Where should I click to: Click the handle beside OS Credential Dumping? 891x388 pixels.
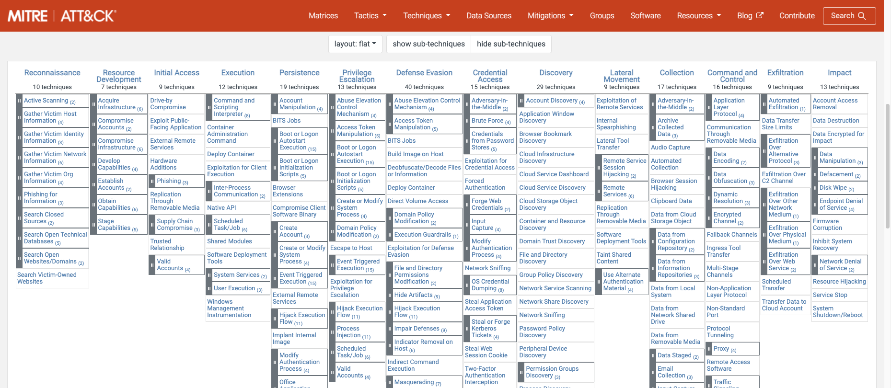(467, 285)
